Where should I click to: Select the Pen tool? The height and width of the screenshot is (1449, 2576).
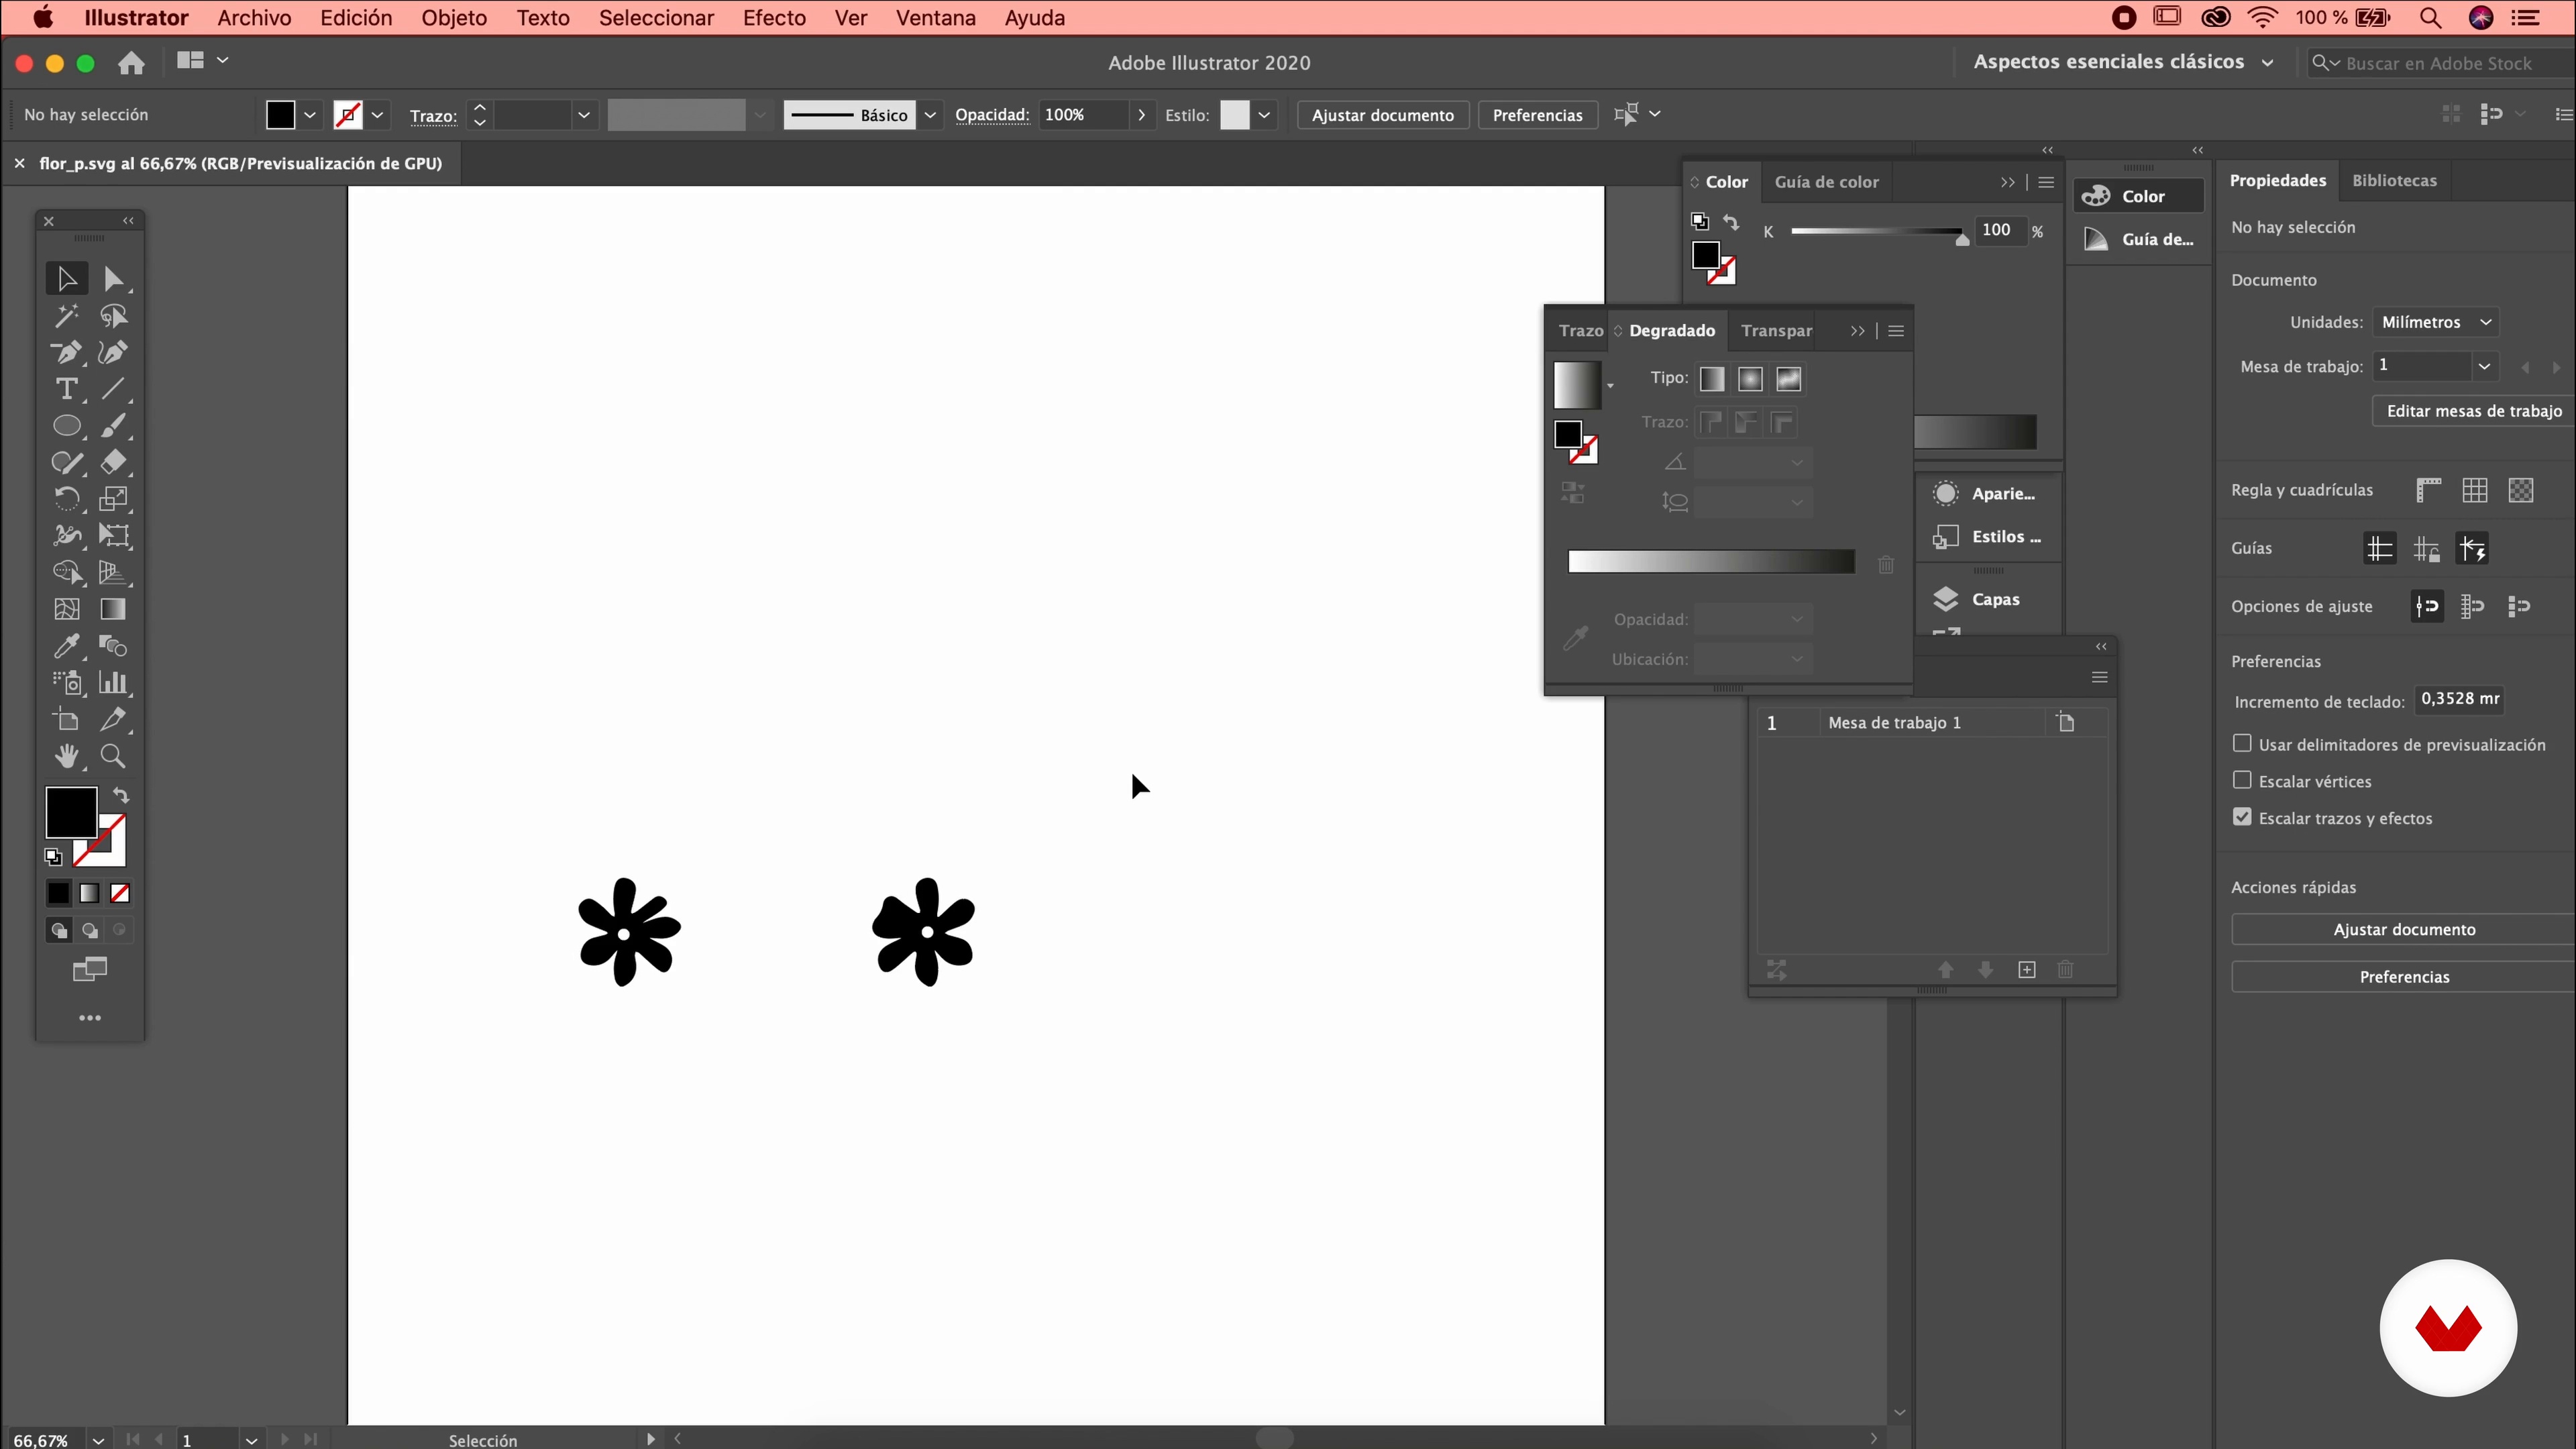[x=66, y=352]
